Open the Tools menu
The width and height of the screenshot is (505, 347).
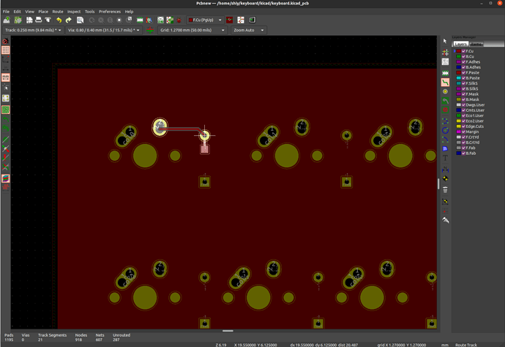point(89,12)
